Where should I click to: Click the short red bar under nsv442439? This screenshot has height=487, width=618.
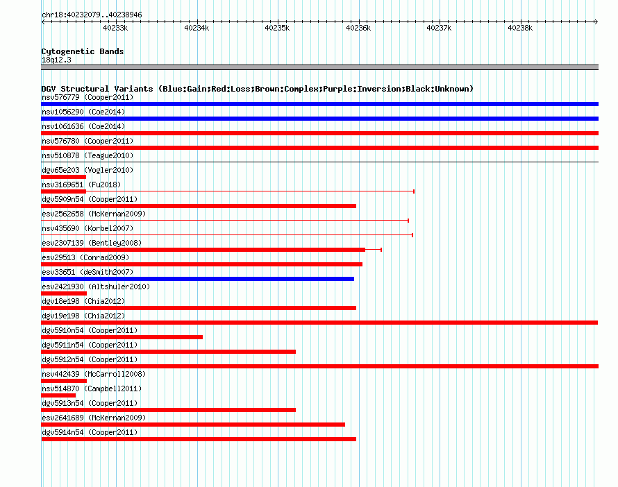click(64, 381)
